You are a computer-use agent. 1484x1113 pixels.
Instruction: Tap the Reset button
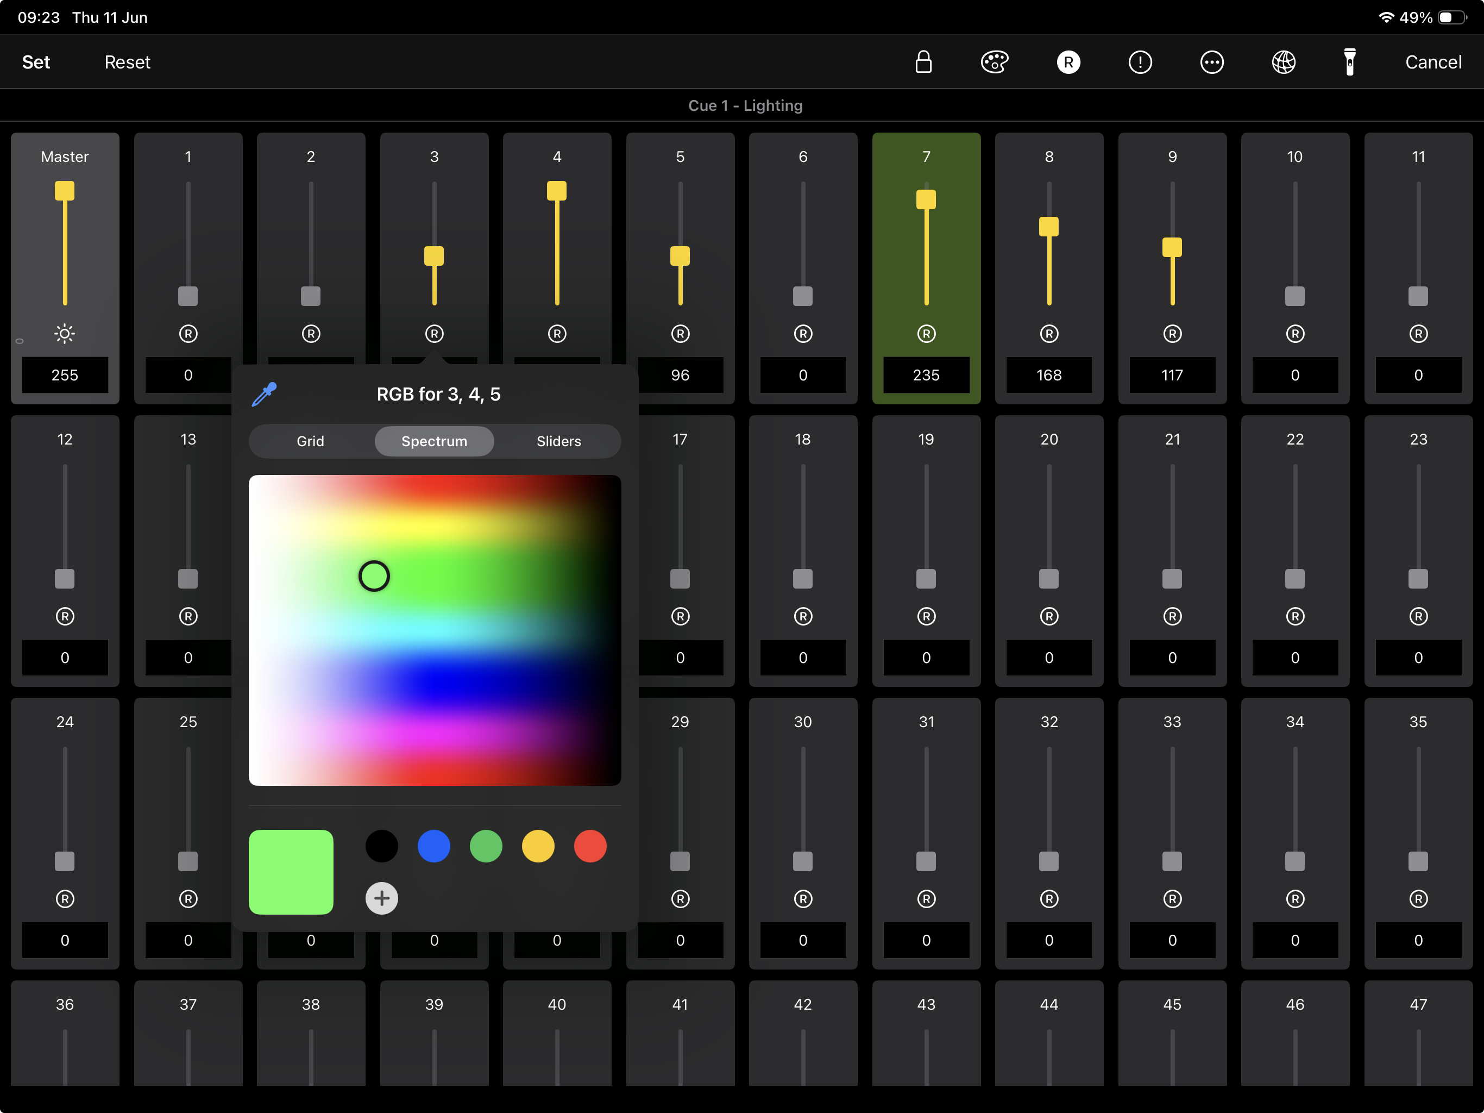click(x=128, y=62)
